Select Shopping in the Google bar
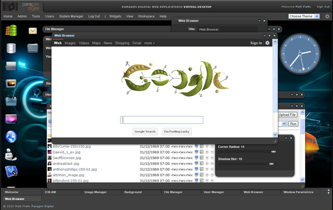Image resolution: width=333 pixels, height=210 pixels. coord(122,43)
